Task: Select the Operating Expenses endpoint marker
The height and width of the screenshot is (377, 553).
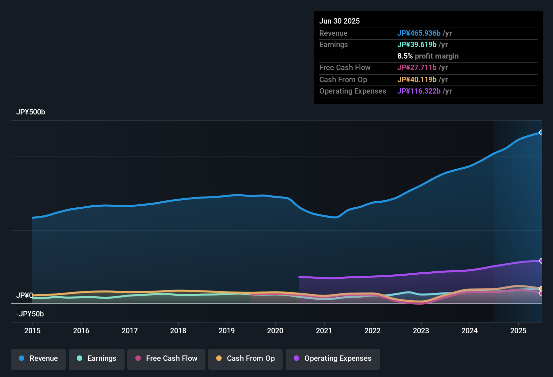Action: 541,261
